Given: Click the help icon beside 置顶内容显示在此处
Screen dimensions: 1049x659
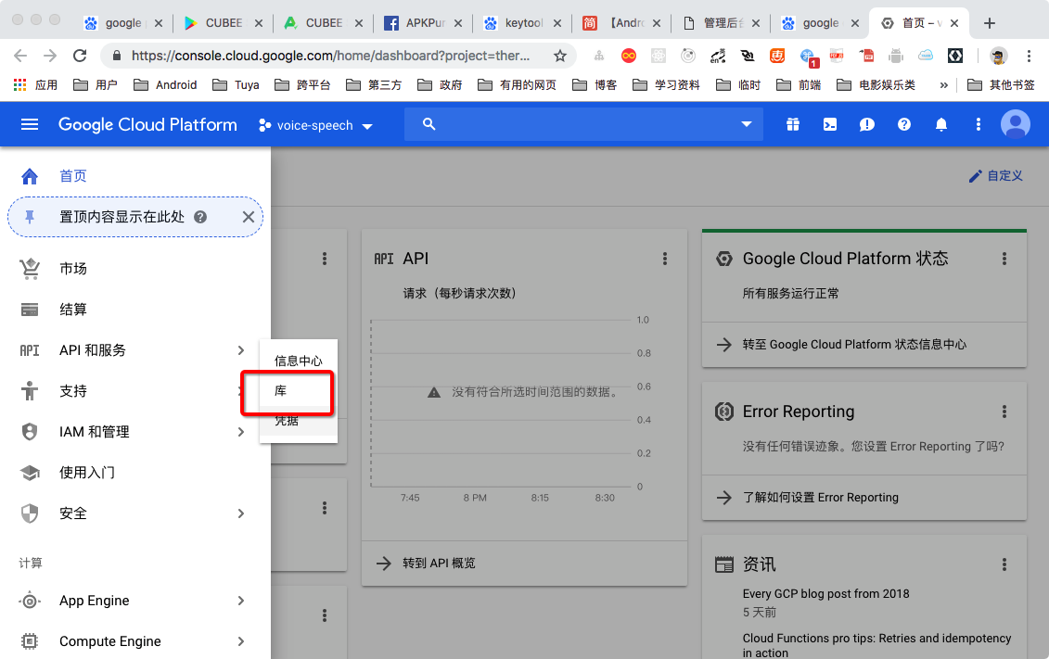Looking at the screenshot, I should point(200,217).
